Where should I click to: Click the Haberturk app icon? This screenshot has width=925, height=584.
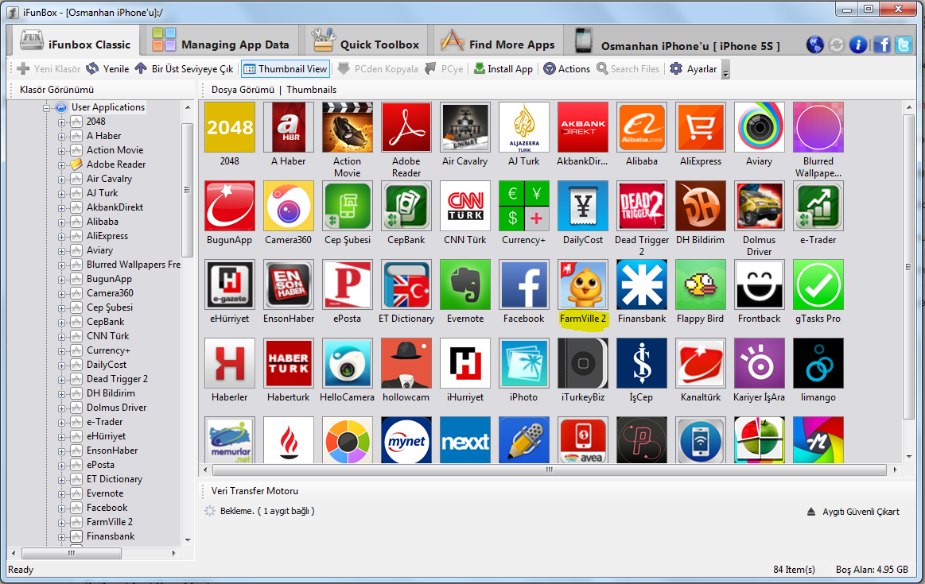(289, 363)
